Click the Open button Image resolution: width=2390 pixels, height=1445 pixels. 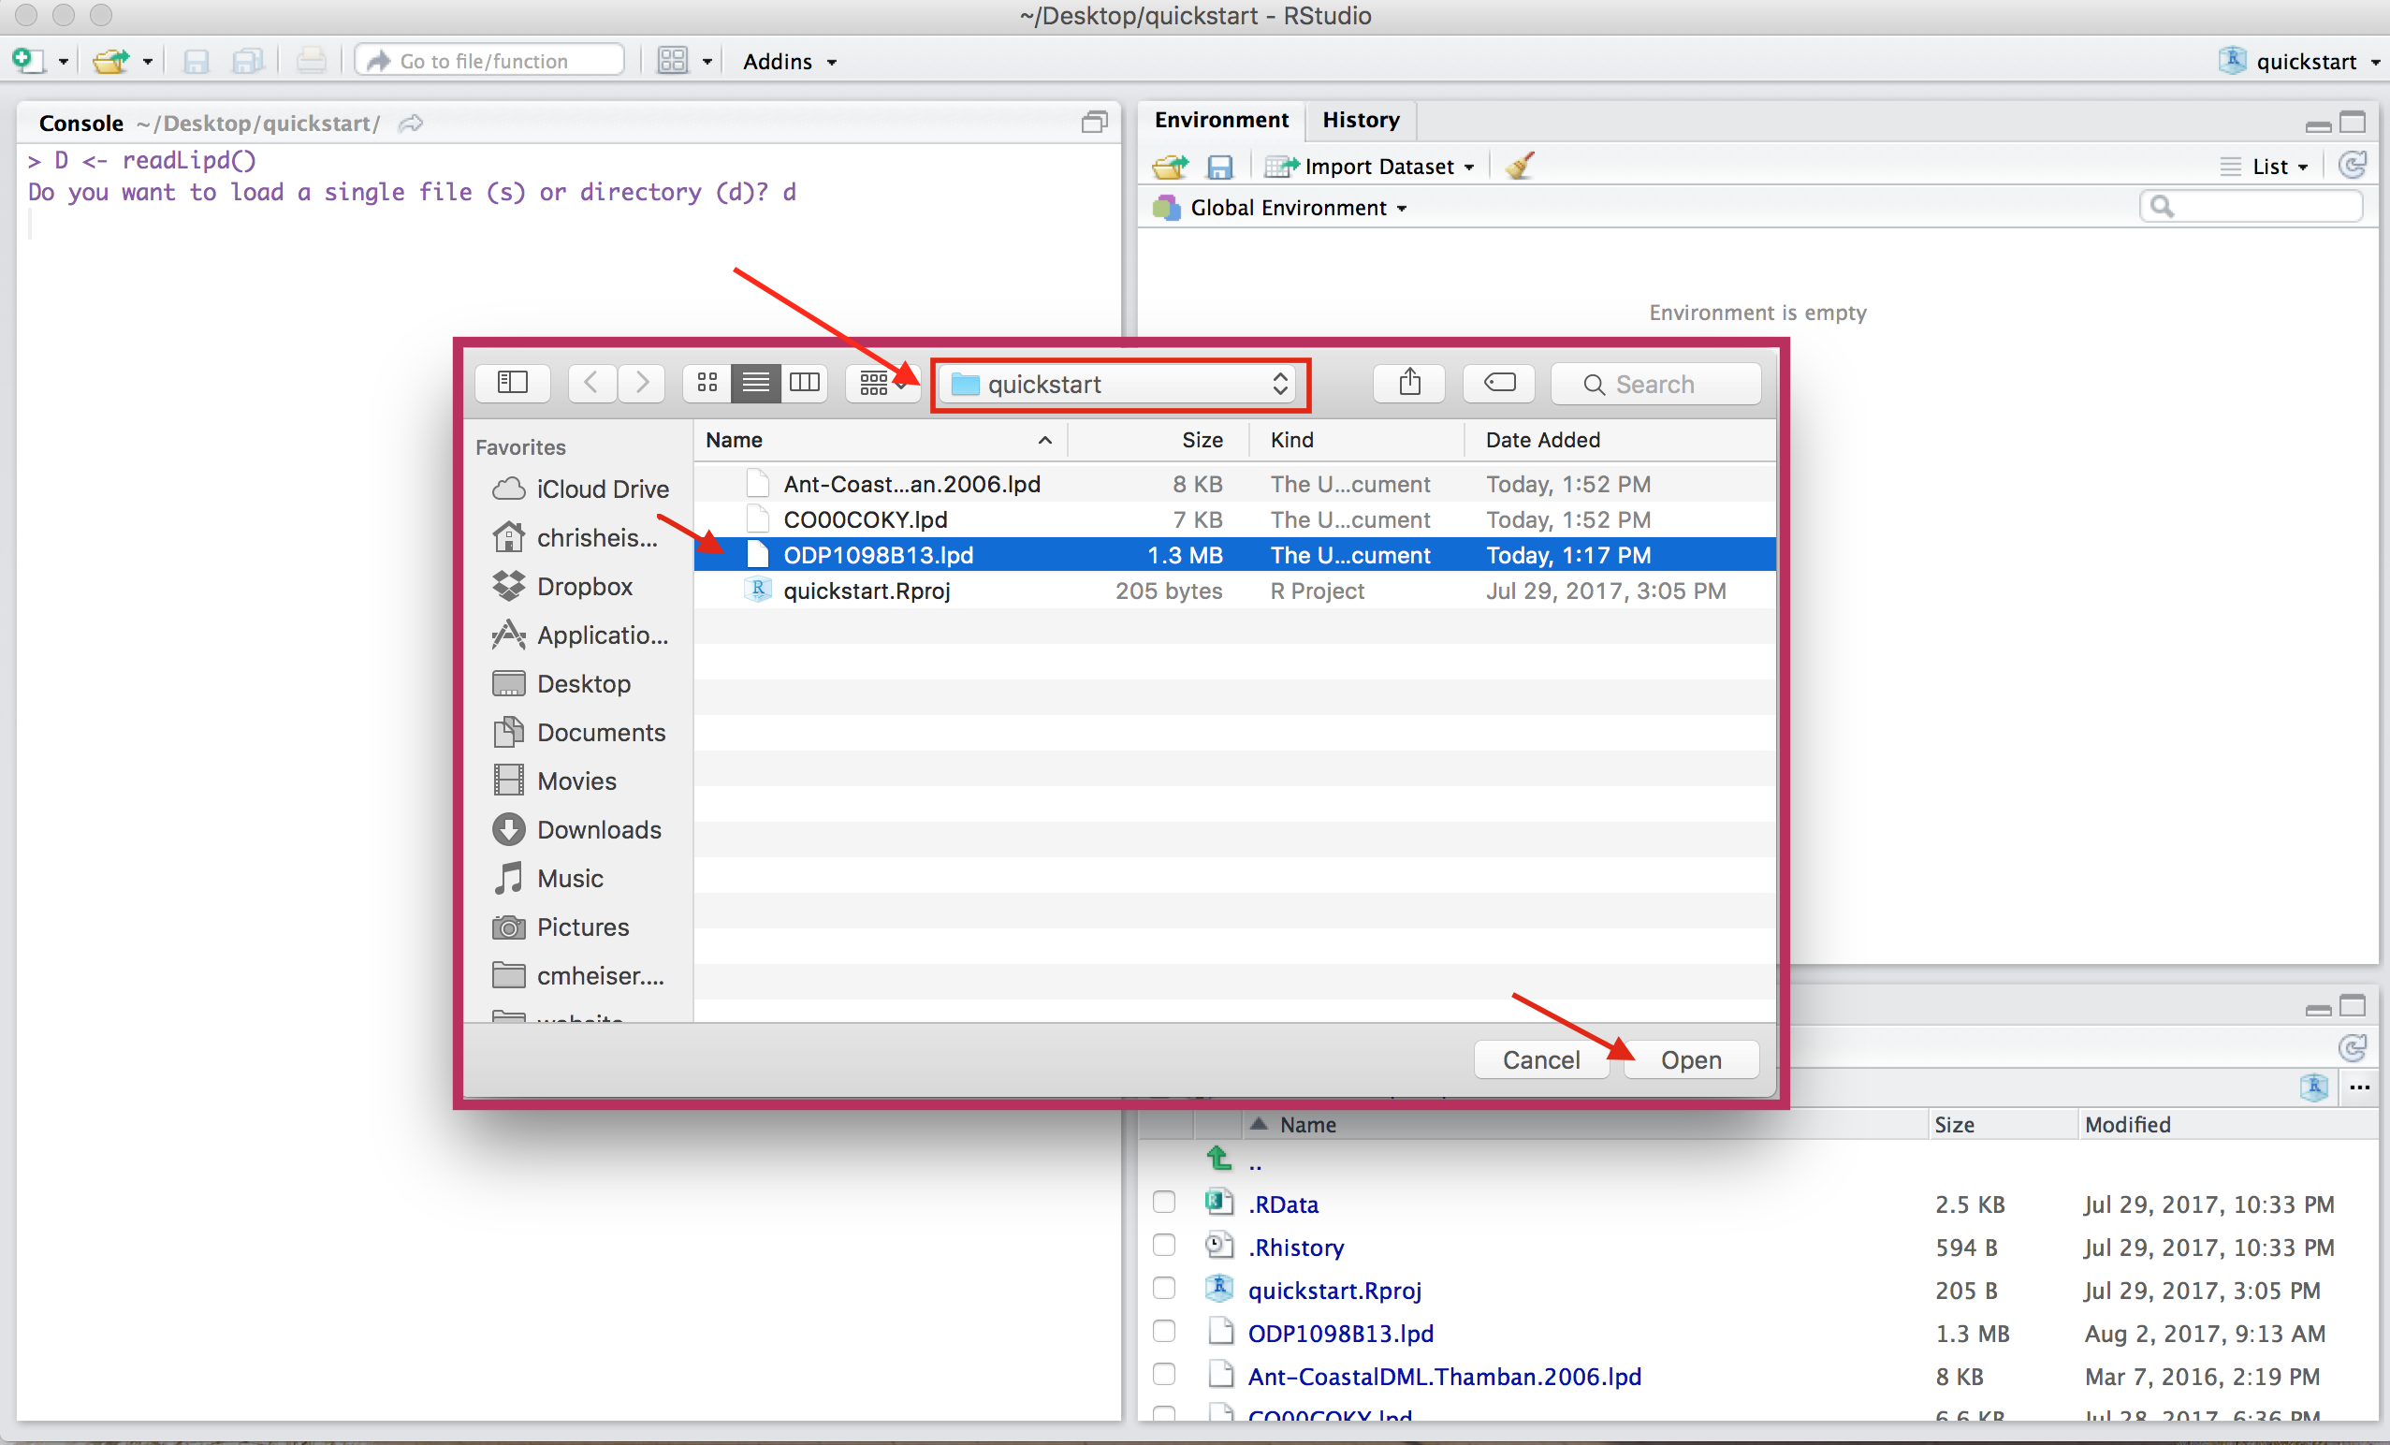[x=1691, y=1060]
